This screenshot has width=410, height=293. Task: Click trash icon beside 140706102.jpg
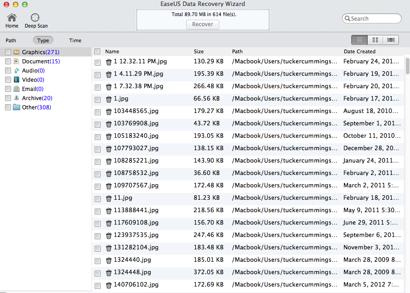click(x=109, y=285)
